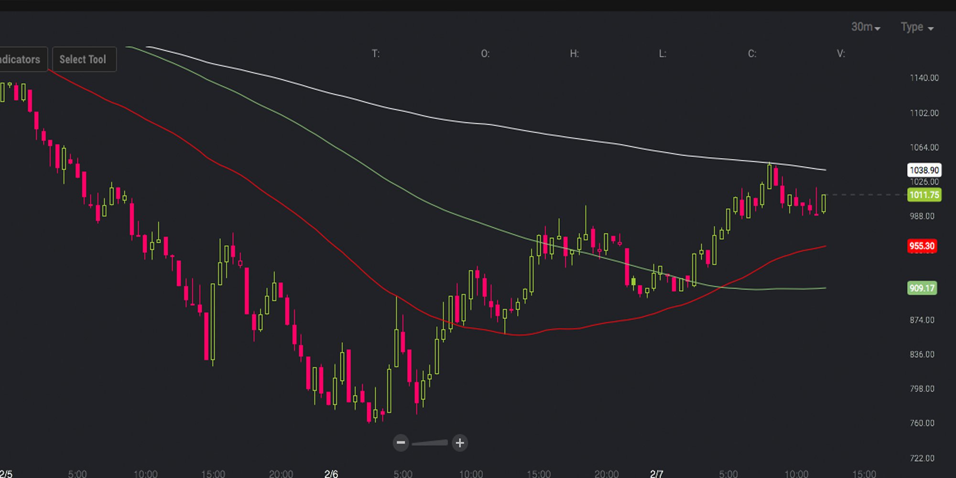Click the 722.00 price axis label
The image size is (956, 478).
tap(922, 458)
